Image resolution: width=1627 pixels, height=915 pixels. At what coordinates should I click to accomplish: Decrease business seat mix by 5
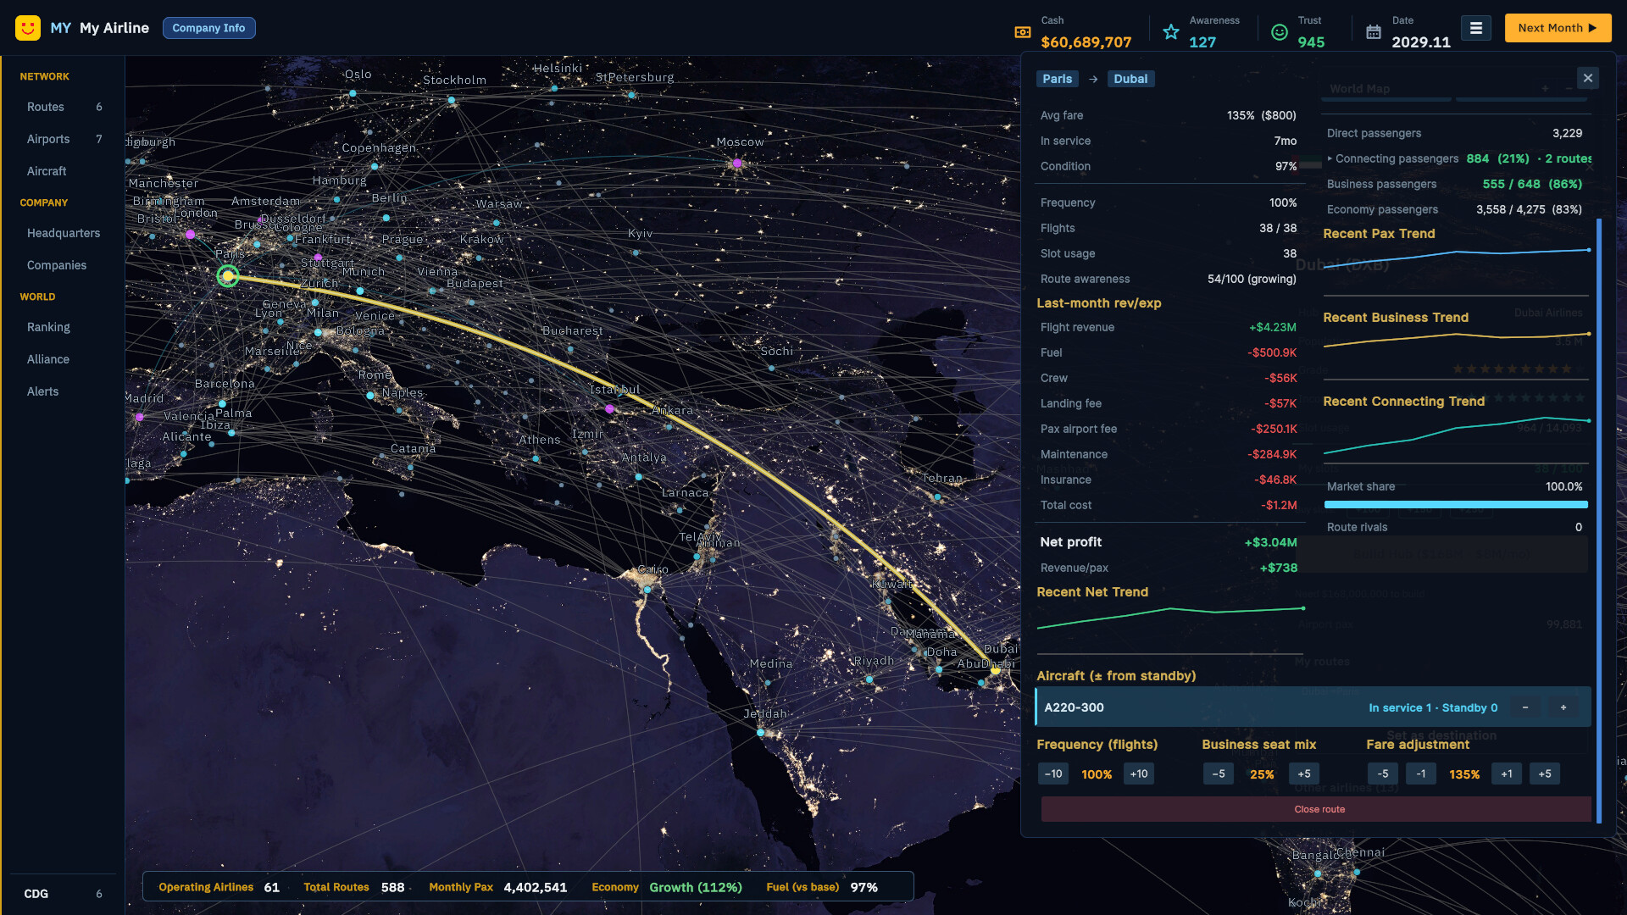coord(1219,774)
